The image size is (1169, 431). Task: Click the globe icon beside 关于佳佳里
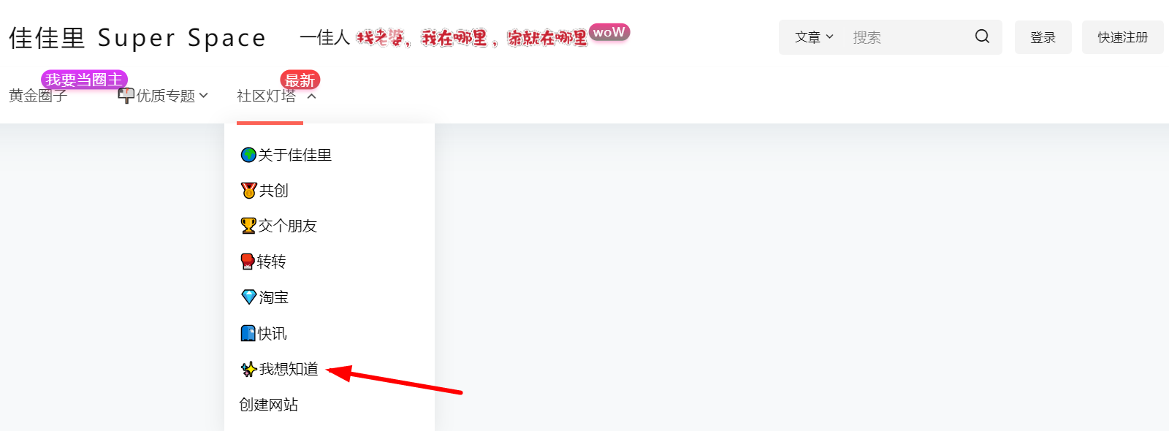click(248, 155)
